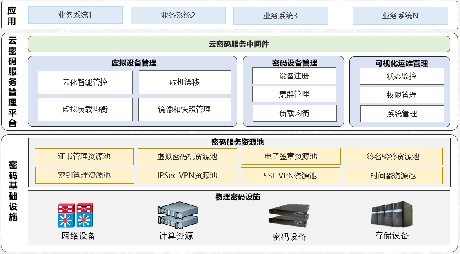Select the 系统管理 module
This screenshot has width=460, height=254.
click(x=402, y=114)
